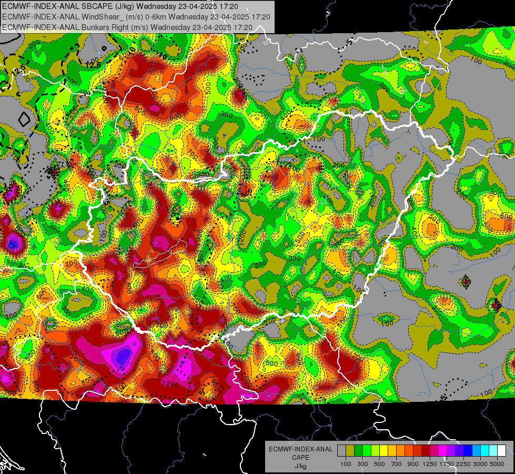The height and width of the screenshot is (474, 515).
Task: Select the pure blue legend swatch
Action: (468, 451)
